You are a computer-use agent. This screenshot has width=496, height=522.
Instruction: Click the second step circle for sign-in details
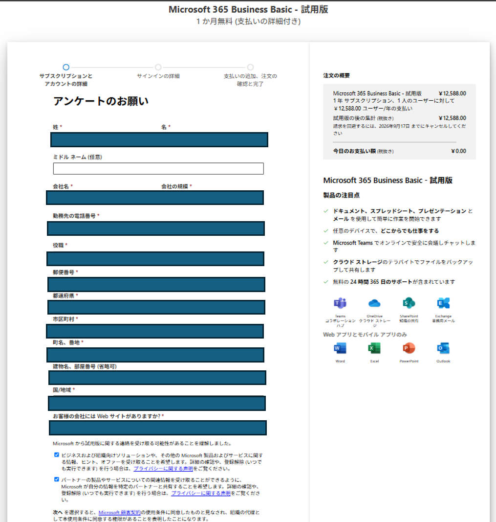(158, 67)
